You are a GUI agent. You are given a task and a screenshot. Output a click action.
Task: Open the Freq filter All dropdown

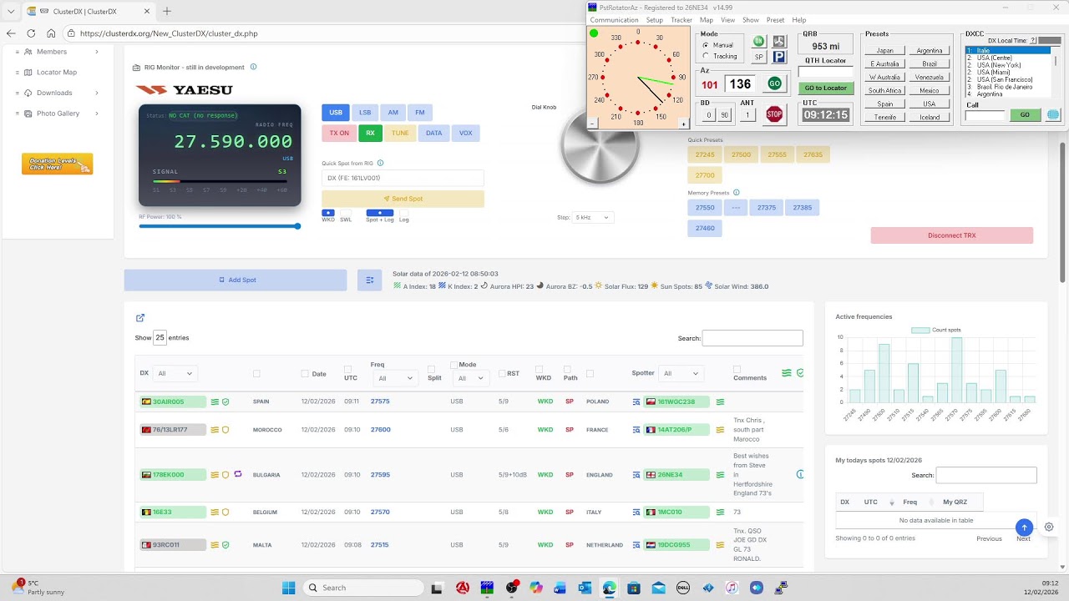point(395,378)
